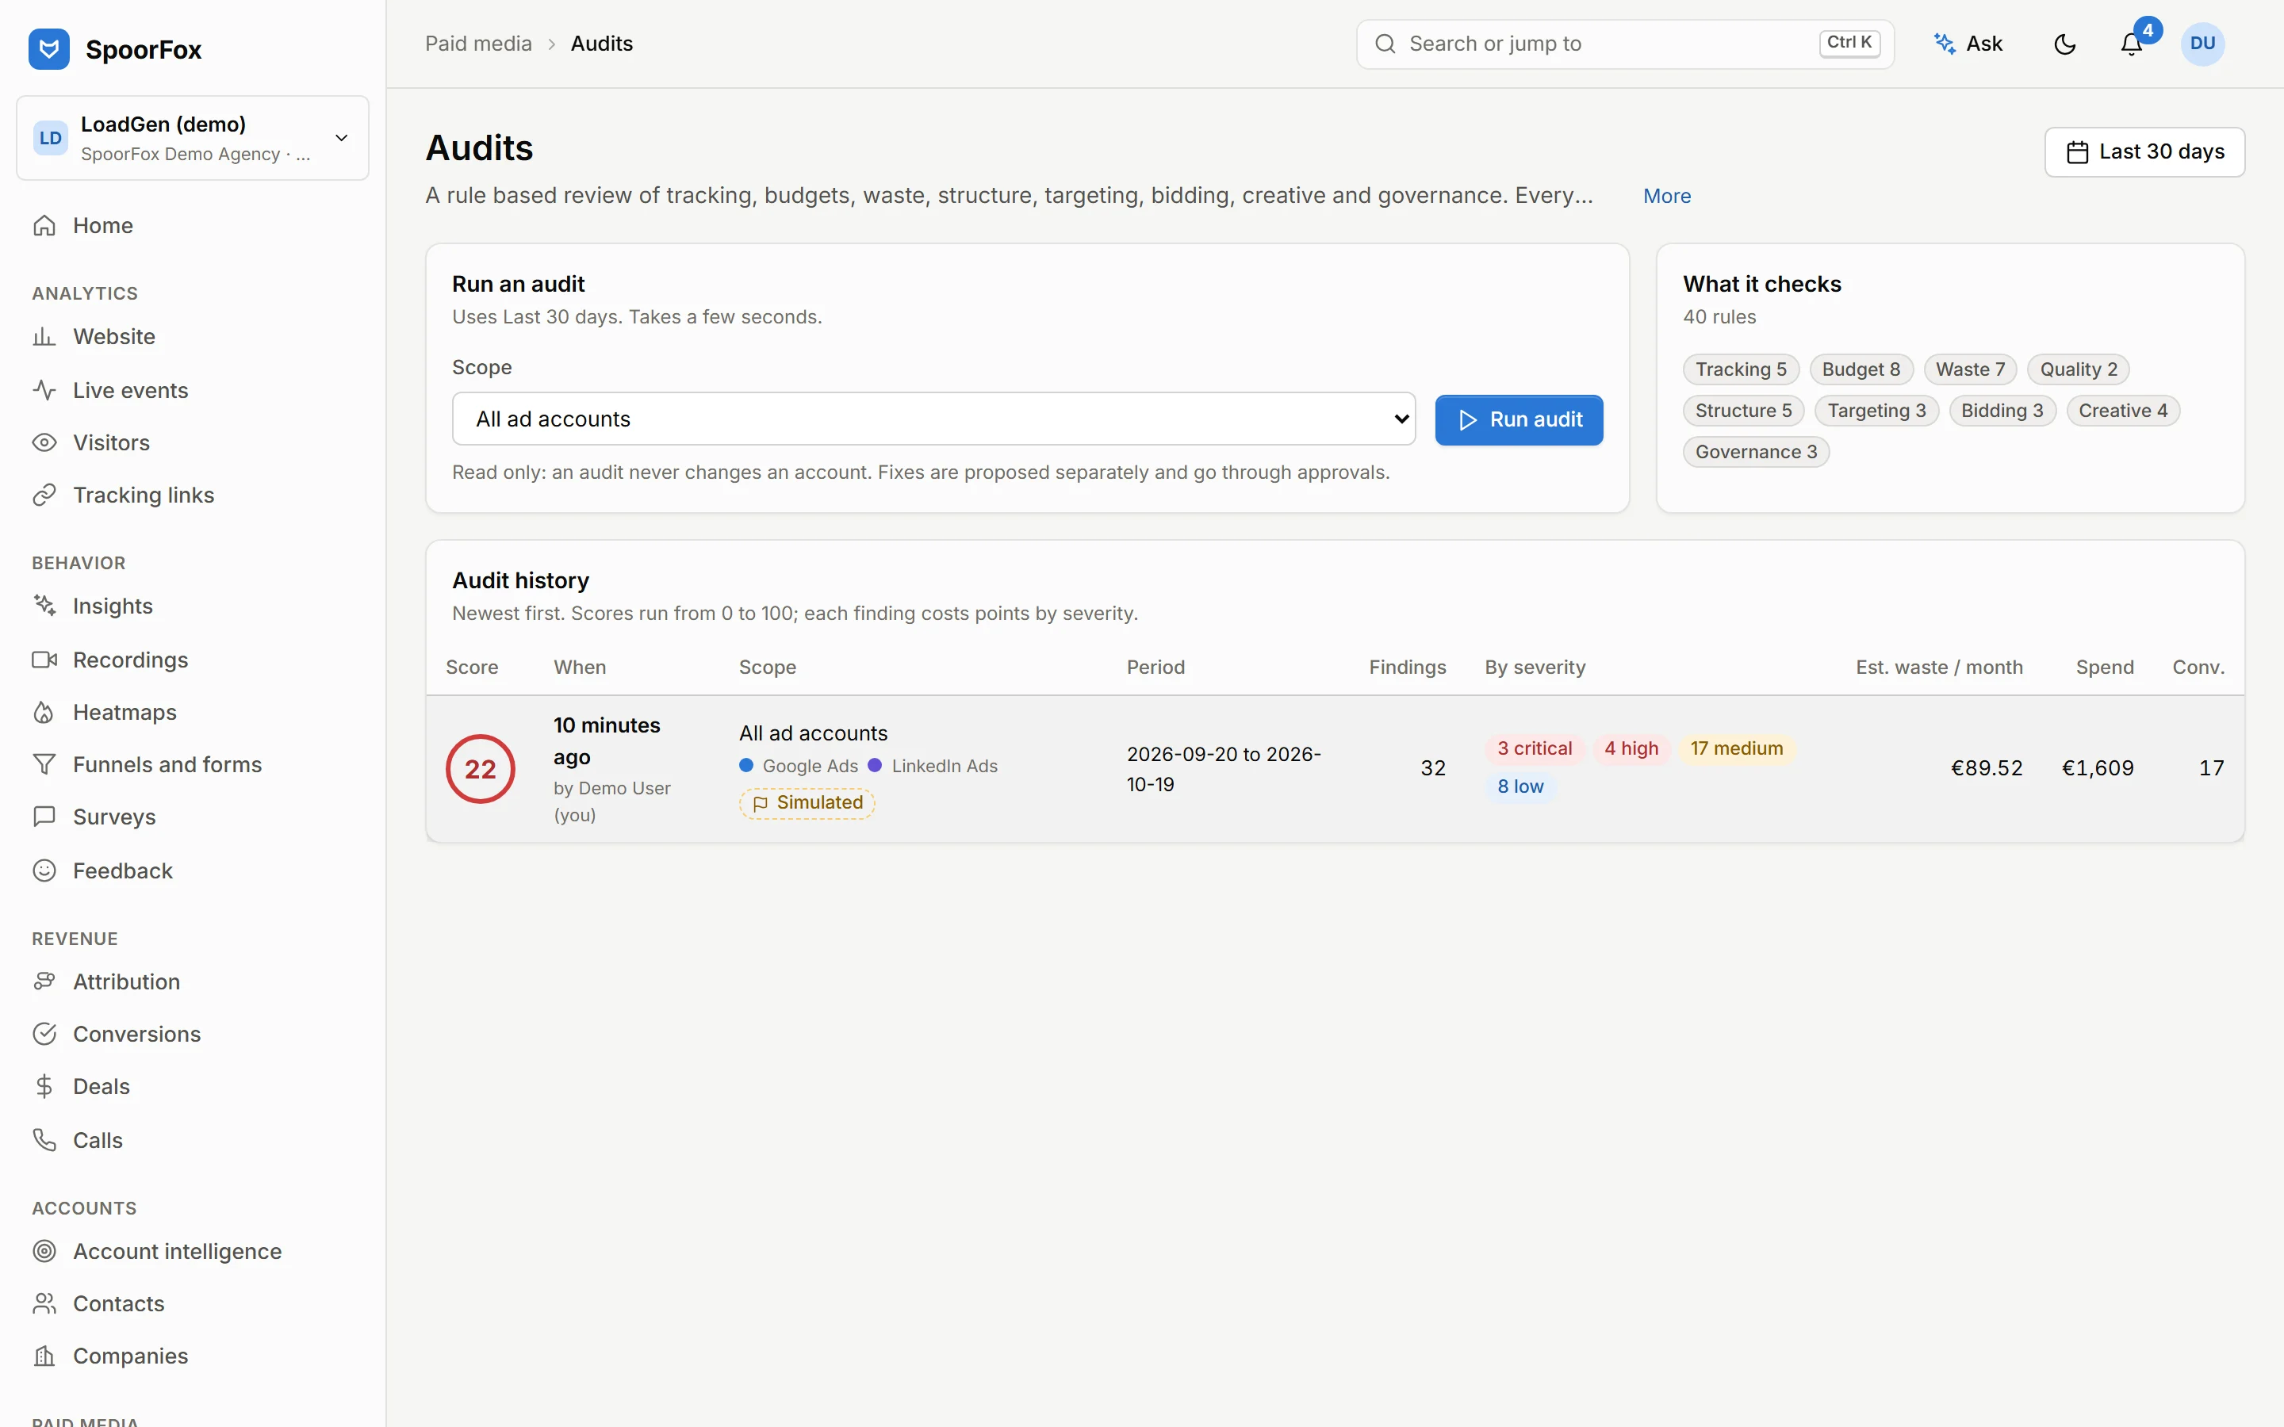Click the Score column header
This screenshot has width=2284, height=1427.
[x=472, y=668]
